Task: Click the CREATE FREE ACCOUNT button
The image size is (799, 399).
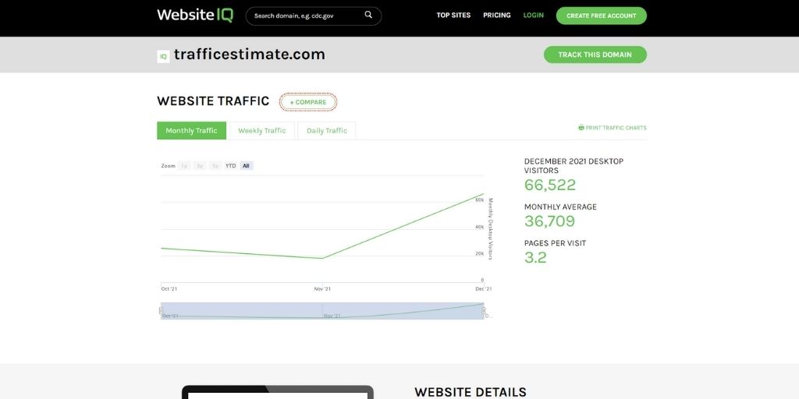Action: pyautogui.click(x=602, y=16)
